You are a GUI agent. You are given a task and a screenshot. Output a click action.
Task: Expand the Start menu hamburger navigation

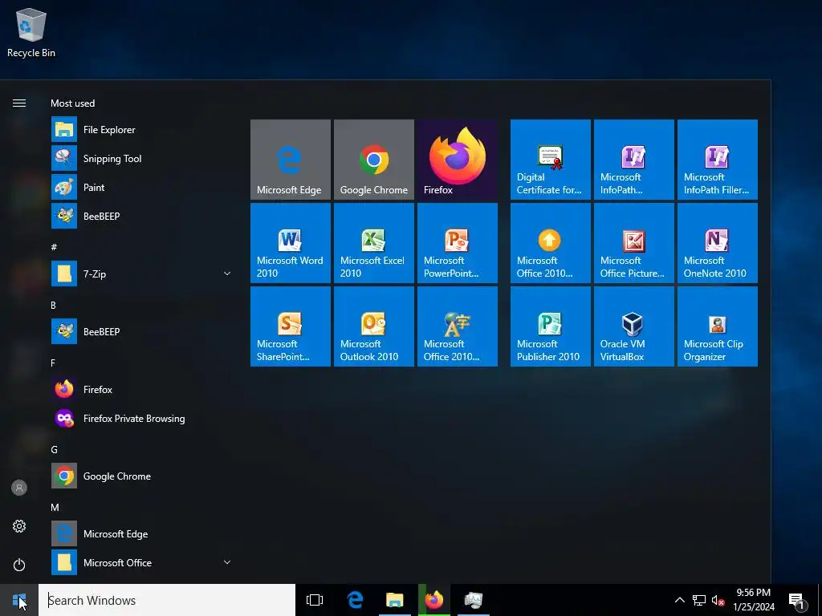pos(19,103)
